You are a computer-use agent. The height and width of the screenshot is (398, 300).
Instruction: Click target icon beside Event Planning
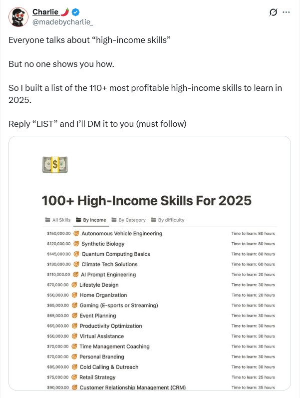75,316
